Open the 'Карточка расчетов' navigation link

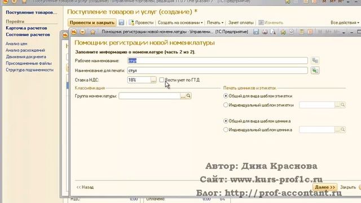[27, 28]
